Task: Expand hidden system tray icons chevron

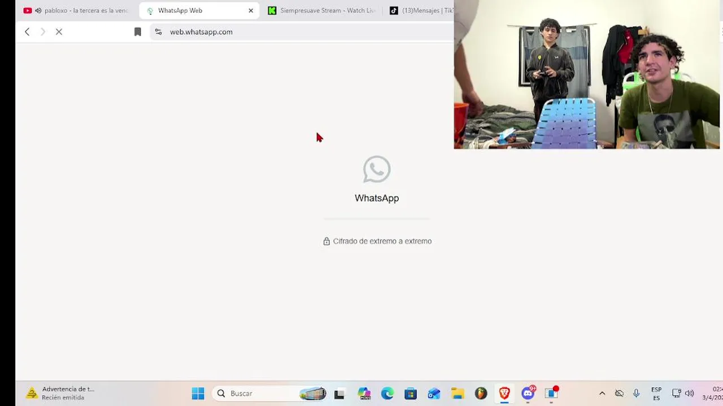Action: [602, 394]
